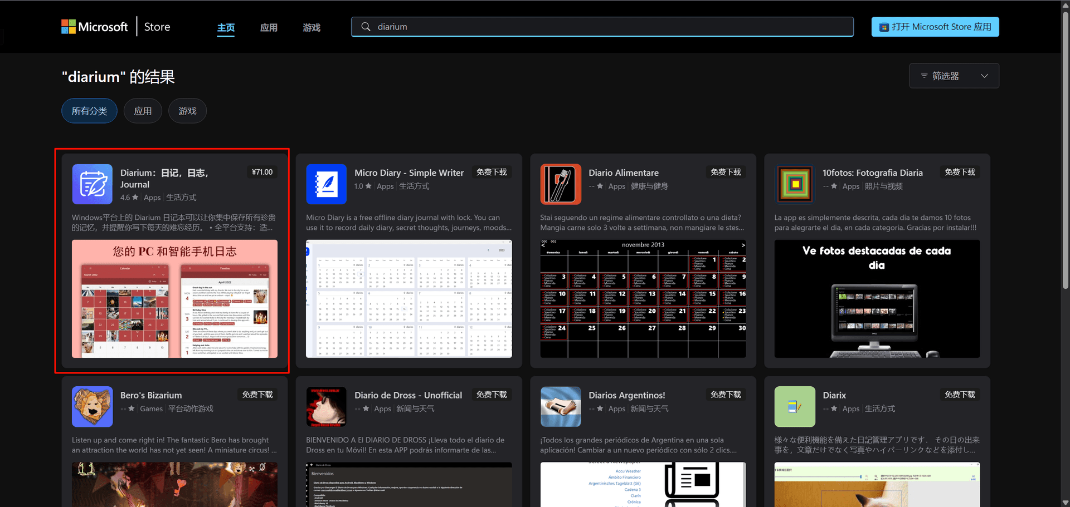This screenshot has height=507, width=1070.
Task: Switch to the 主页 tab
Action: point(226,27)
